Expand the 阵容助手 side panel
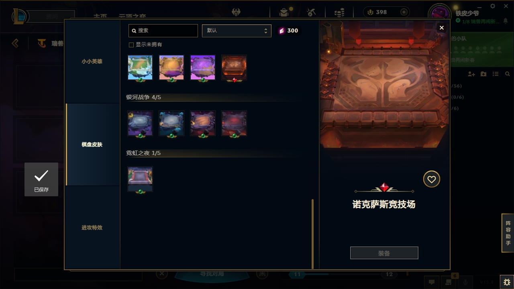Screen dimensions: 514x289 click(508, 233)
